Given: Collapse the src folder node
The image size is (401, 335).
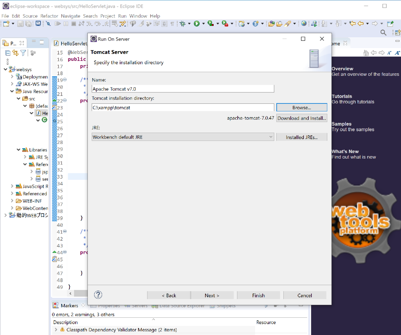Looking at the screenshot, I should [19, 99].
